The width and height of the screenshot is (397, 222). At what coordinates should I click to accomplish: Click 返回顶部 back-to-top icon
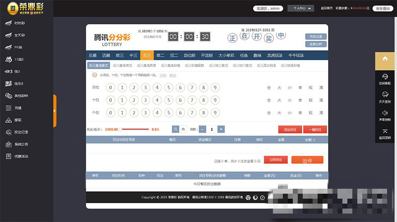[x=385, y=131]
